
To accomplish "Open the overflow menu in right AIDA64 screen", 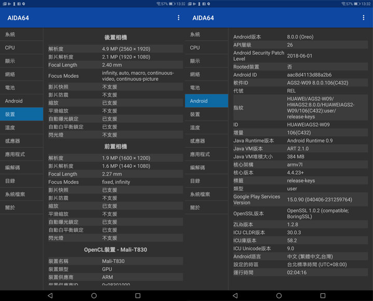I will point(364,18).
